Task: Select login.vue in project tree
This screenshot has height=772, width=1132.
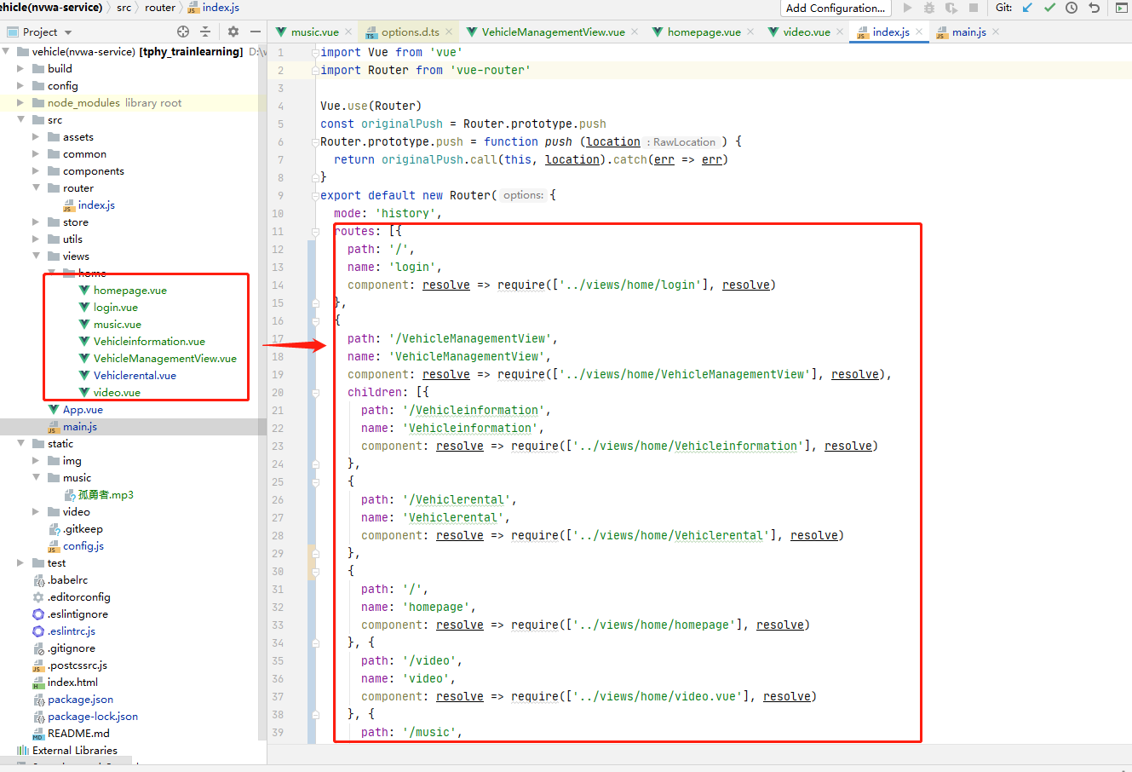Action: coord(116,308)
